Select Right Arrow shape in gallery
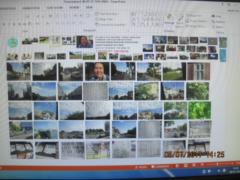Image resolution: width=240 pixels, height=180 pixels. click(x=147, y=19)
